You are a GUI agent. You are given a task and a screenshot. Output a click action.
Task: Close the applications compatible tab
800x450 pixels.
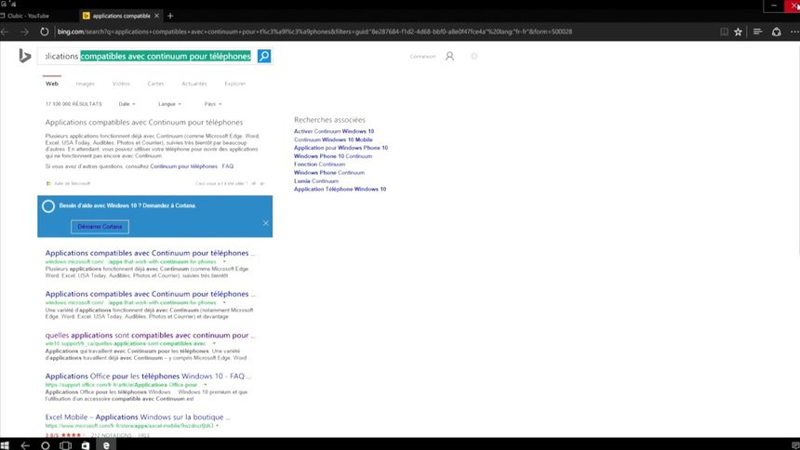(156, 16)
